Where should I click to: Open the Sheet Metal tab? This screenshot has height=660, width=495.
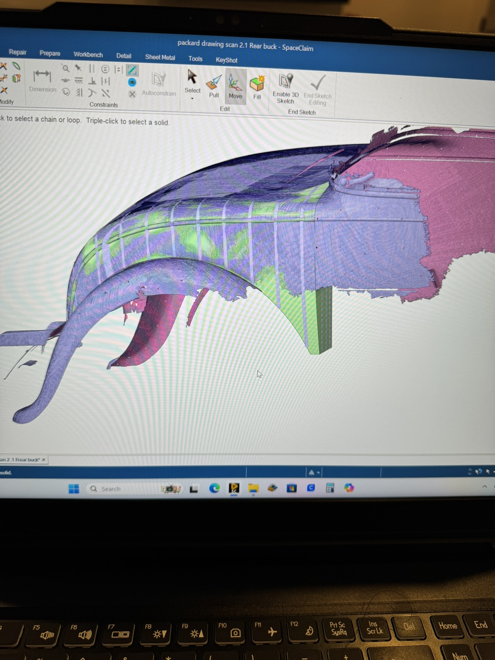[160, 57]
